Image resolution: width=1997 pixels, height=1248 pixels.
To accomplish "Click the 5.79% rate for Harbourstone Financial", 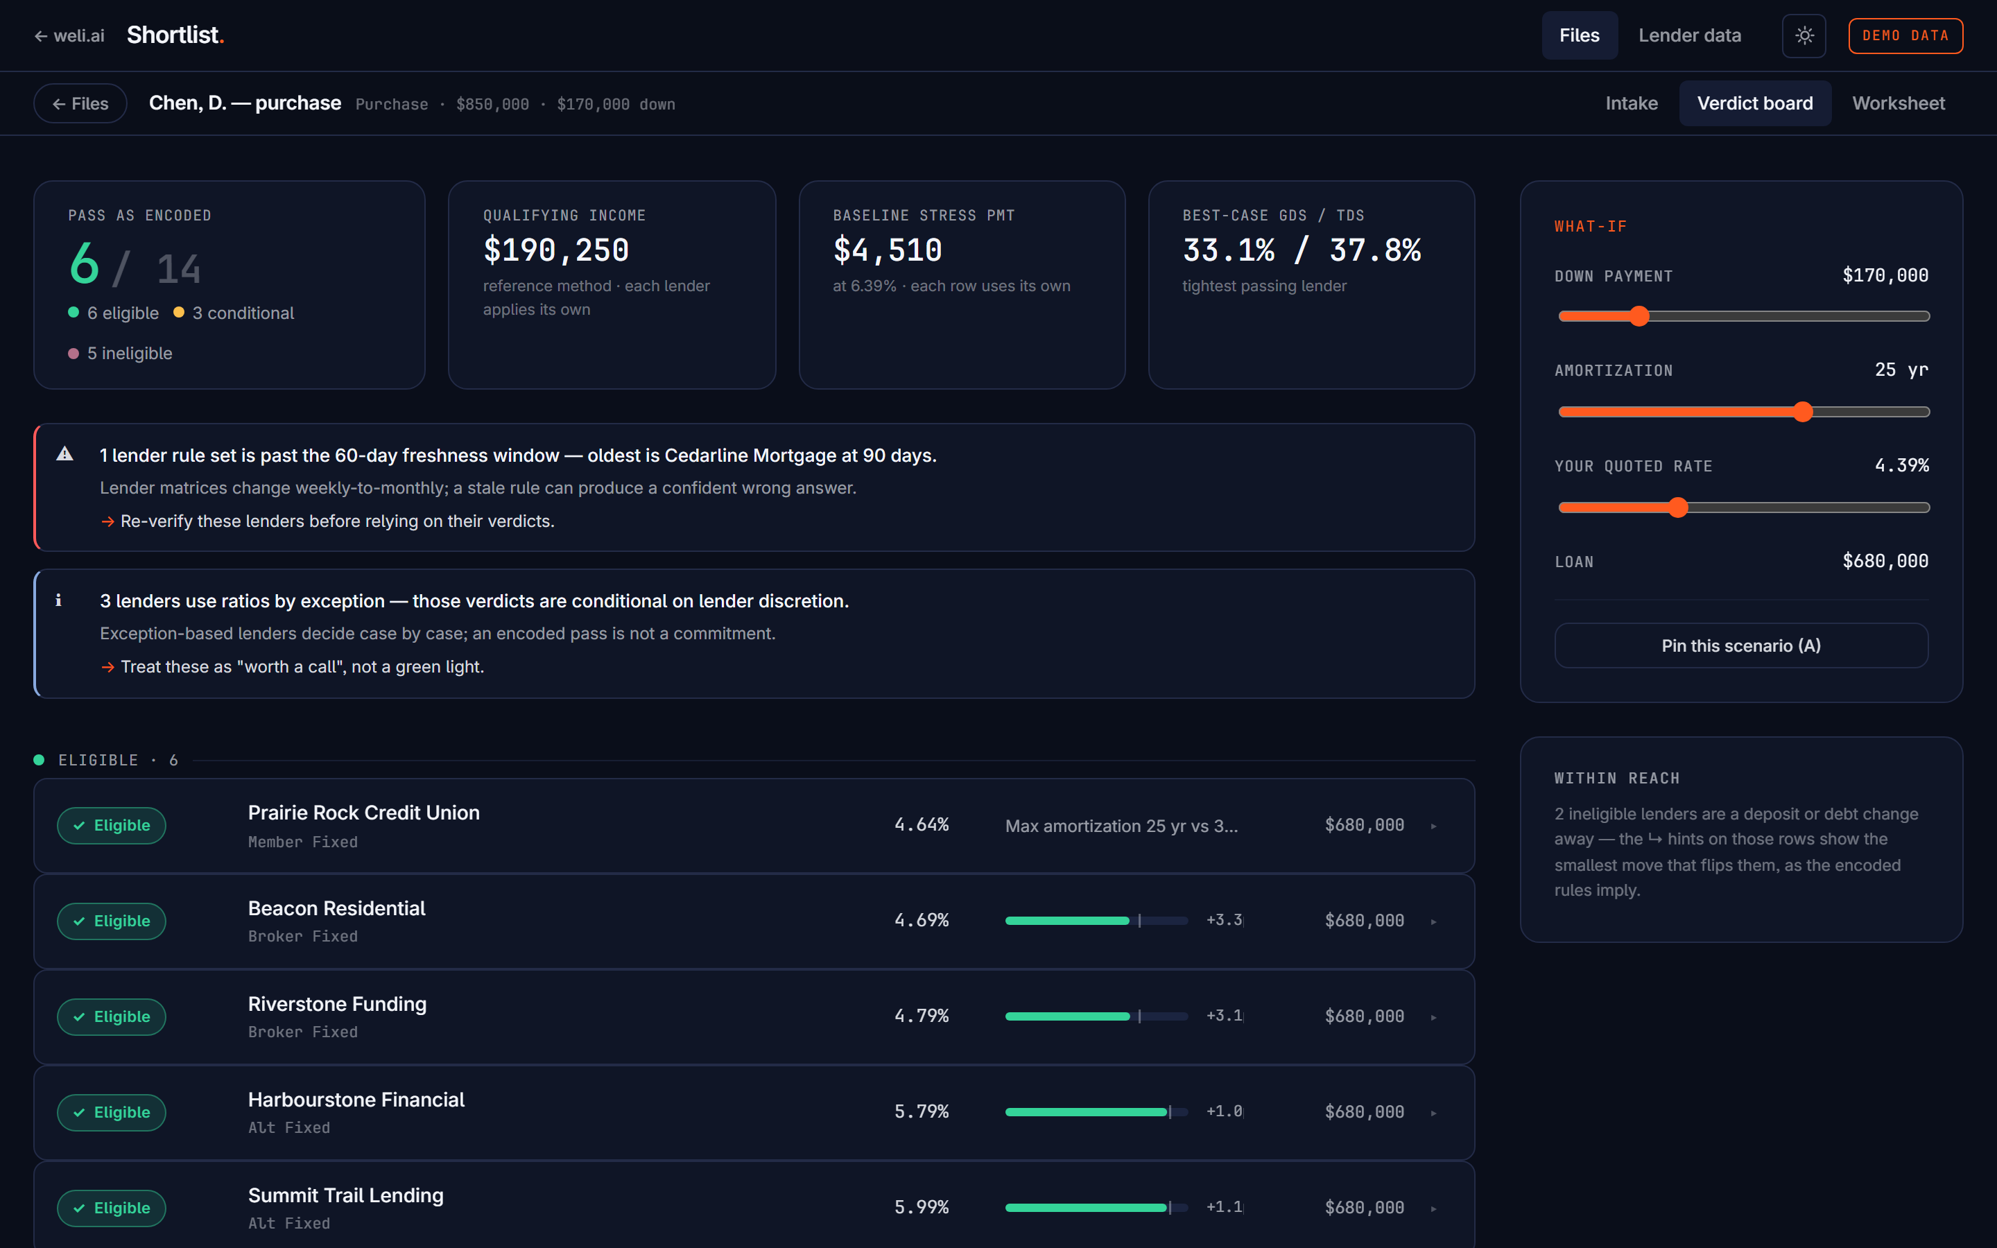I will 922,1112.
